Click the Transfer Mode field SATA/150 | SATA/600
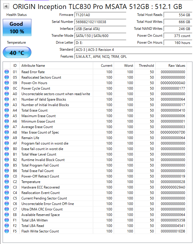This screenshot has width=193, height=244. (x=100, y=36)
